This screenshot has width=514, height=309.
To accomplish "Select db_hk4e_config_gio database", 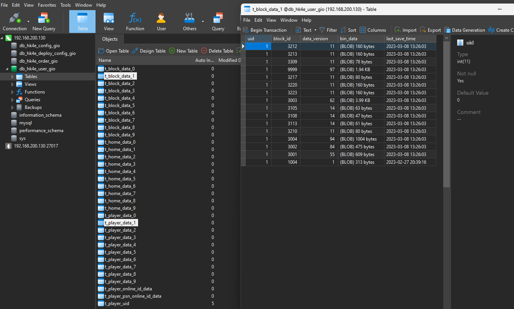I will 39,46.
